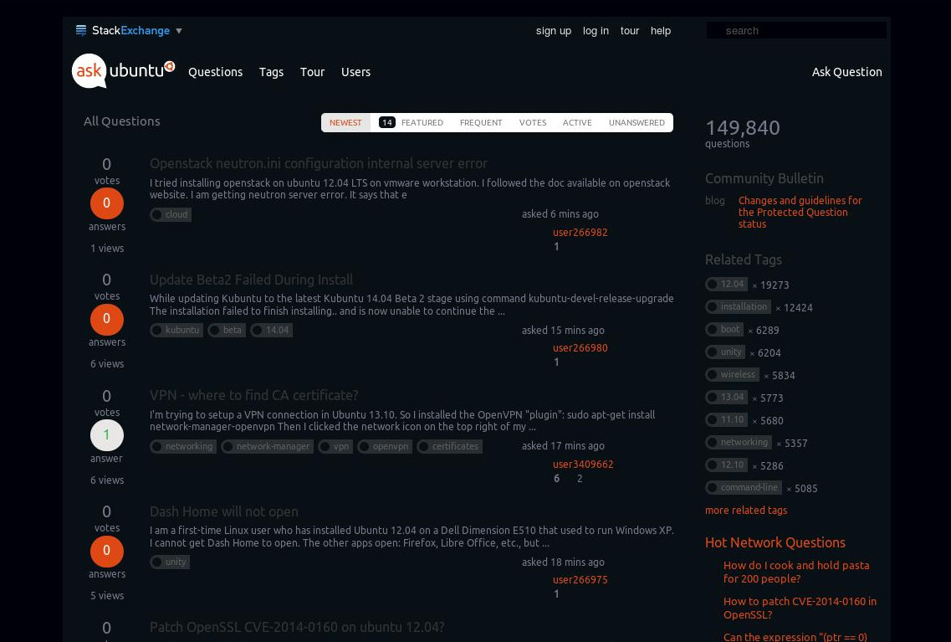Toggle the circle selector on the '12.04' related tag

[712, 284]
